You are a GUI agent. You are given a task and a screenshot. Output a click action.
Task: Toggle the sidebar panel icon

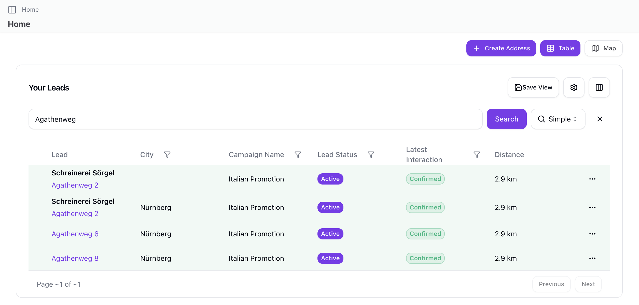pos(12,10)
